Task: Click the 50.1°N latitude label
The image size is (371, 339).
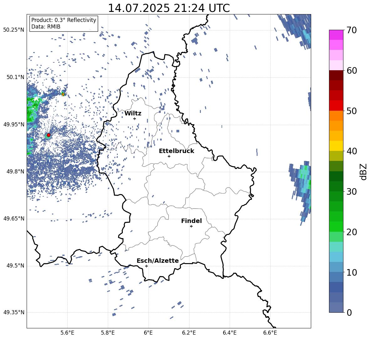Action: (15, 77)
